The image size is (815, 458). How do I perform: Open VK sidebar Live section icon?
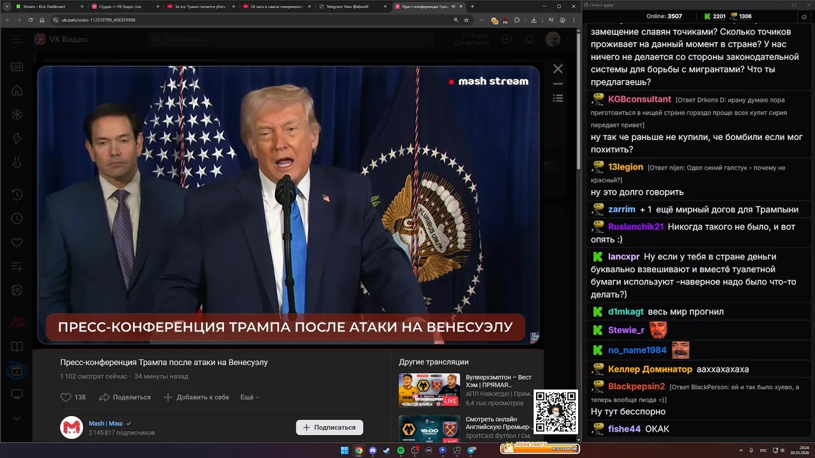point(17,67)
